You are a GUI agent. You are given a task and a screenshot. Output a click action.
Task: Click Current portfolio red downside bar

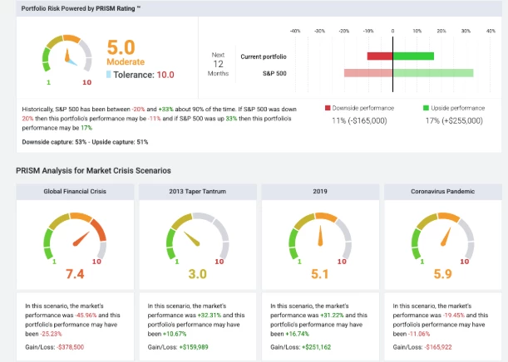click(x=380, y=56)
